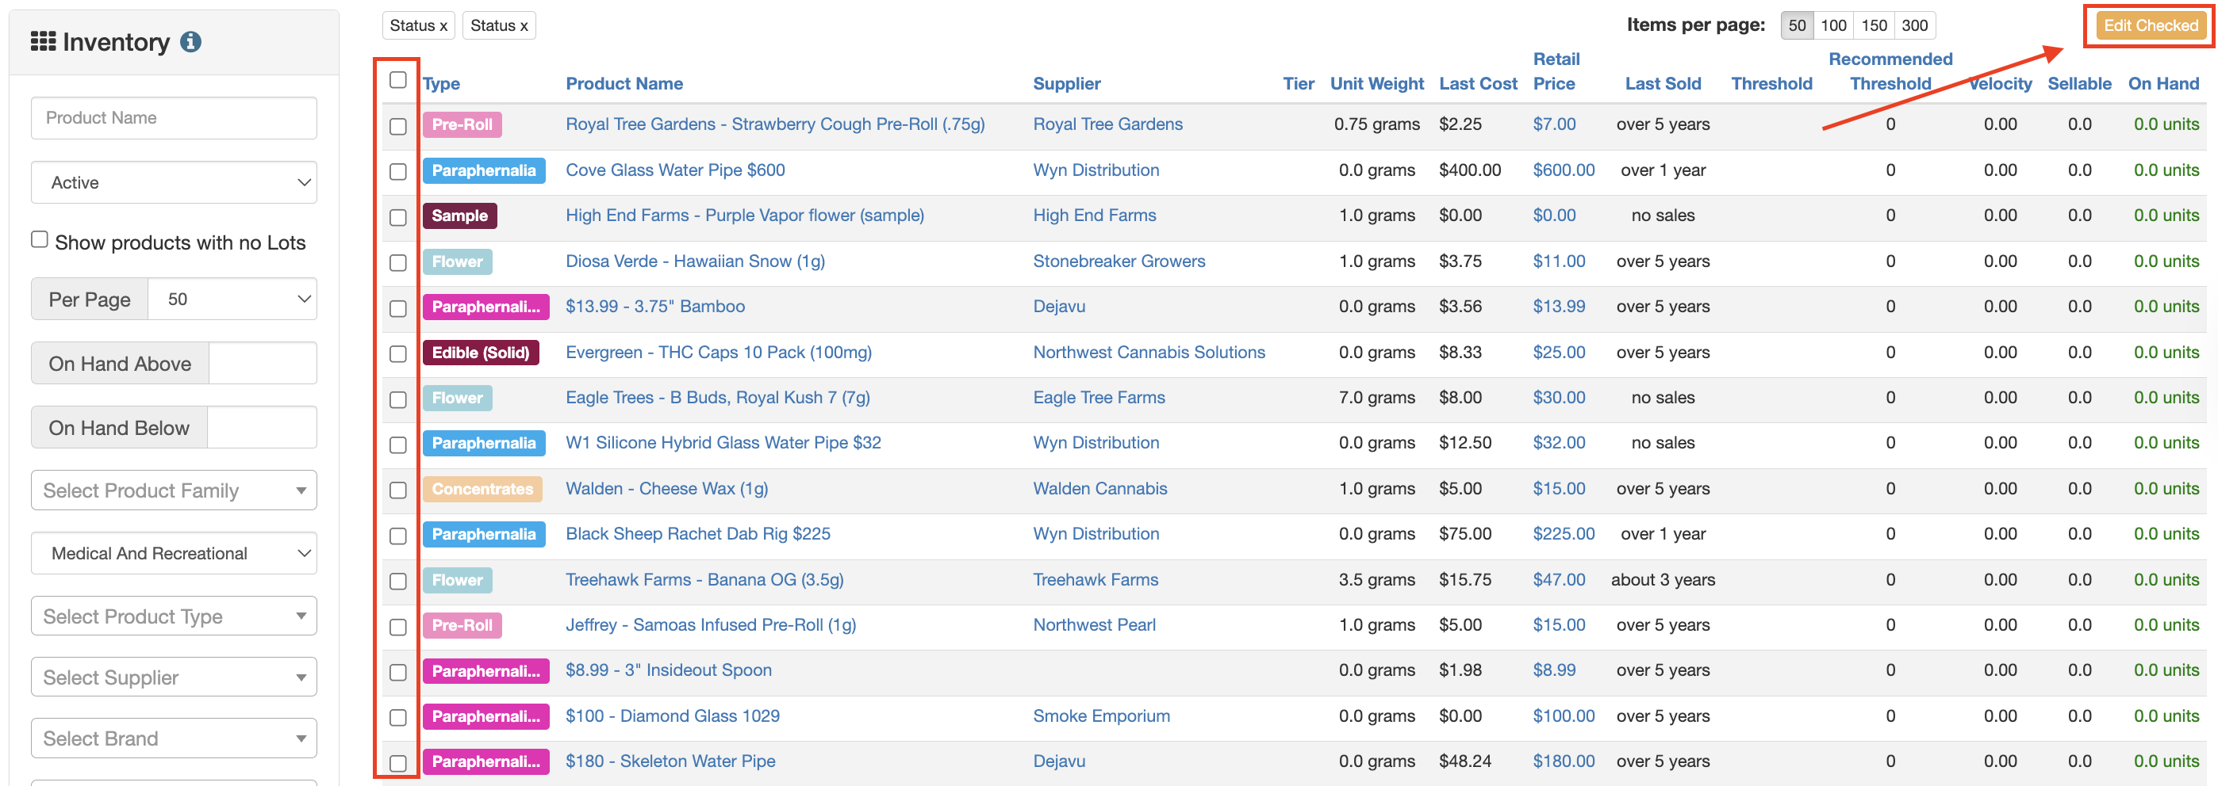Viewport: 2218px width, 786px height.
Task: Check the Royal Tree Gardens Pre-Roll row
Action: (397, 125)
